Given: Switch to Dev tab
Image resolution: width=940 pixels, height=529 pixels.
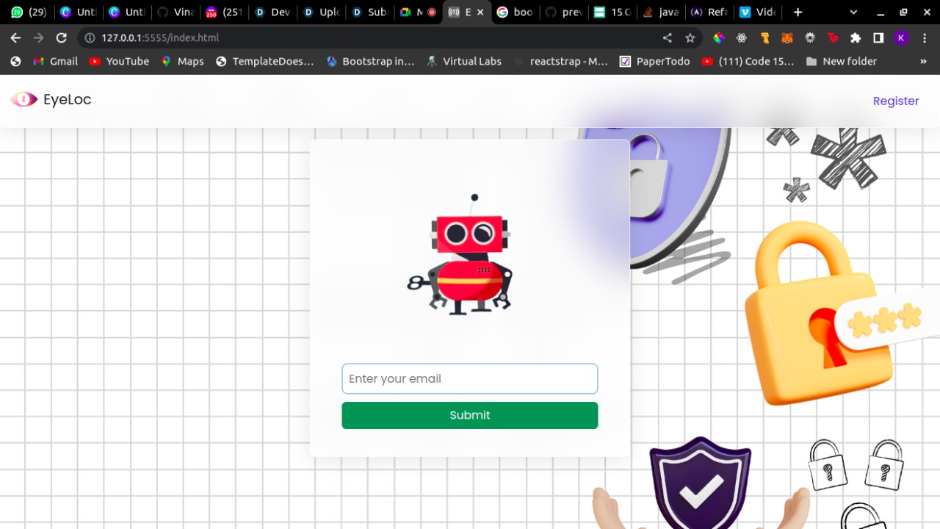Looking at the screenshot, I should pyautogui.click(x=272, y=12).
